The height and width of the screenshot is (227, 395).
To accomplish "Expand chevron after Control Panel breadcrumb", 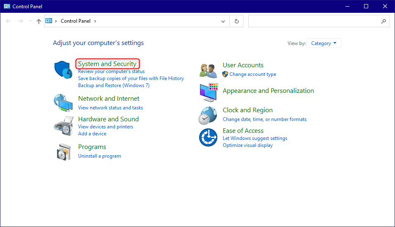I will 95,21.
